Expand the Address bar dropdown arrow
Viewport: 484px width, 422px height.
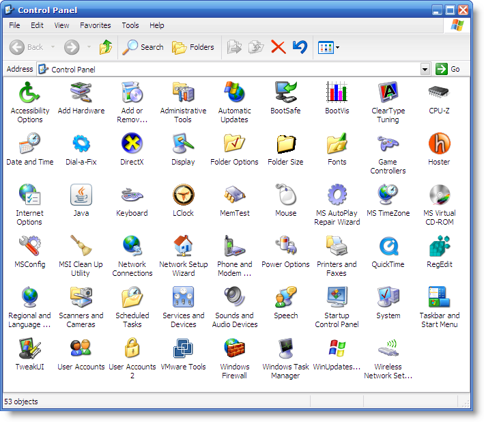pyautogui.click(x=425, y=69)
